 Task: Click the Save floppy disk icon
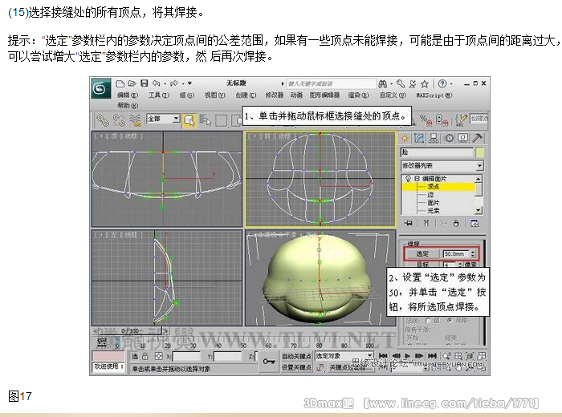(144, 83)
